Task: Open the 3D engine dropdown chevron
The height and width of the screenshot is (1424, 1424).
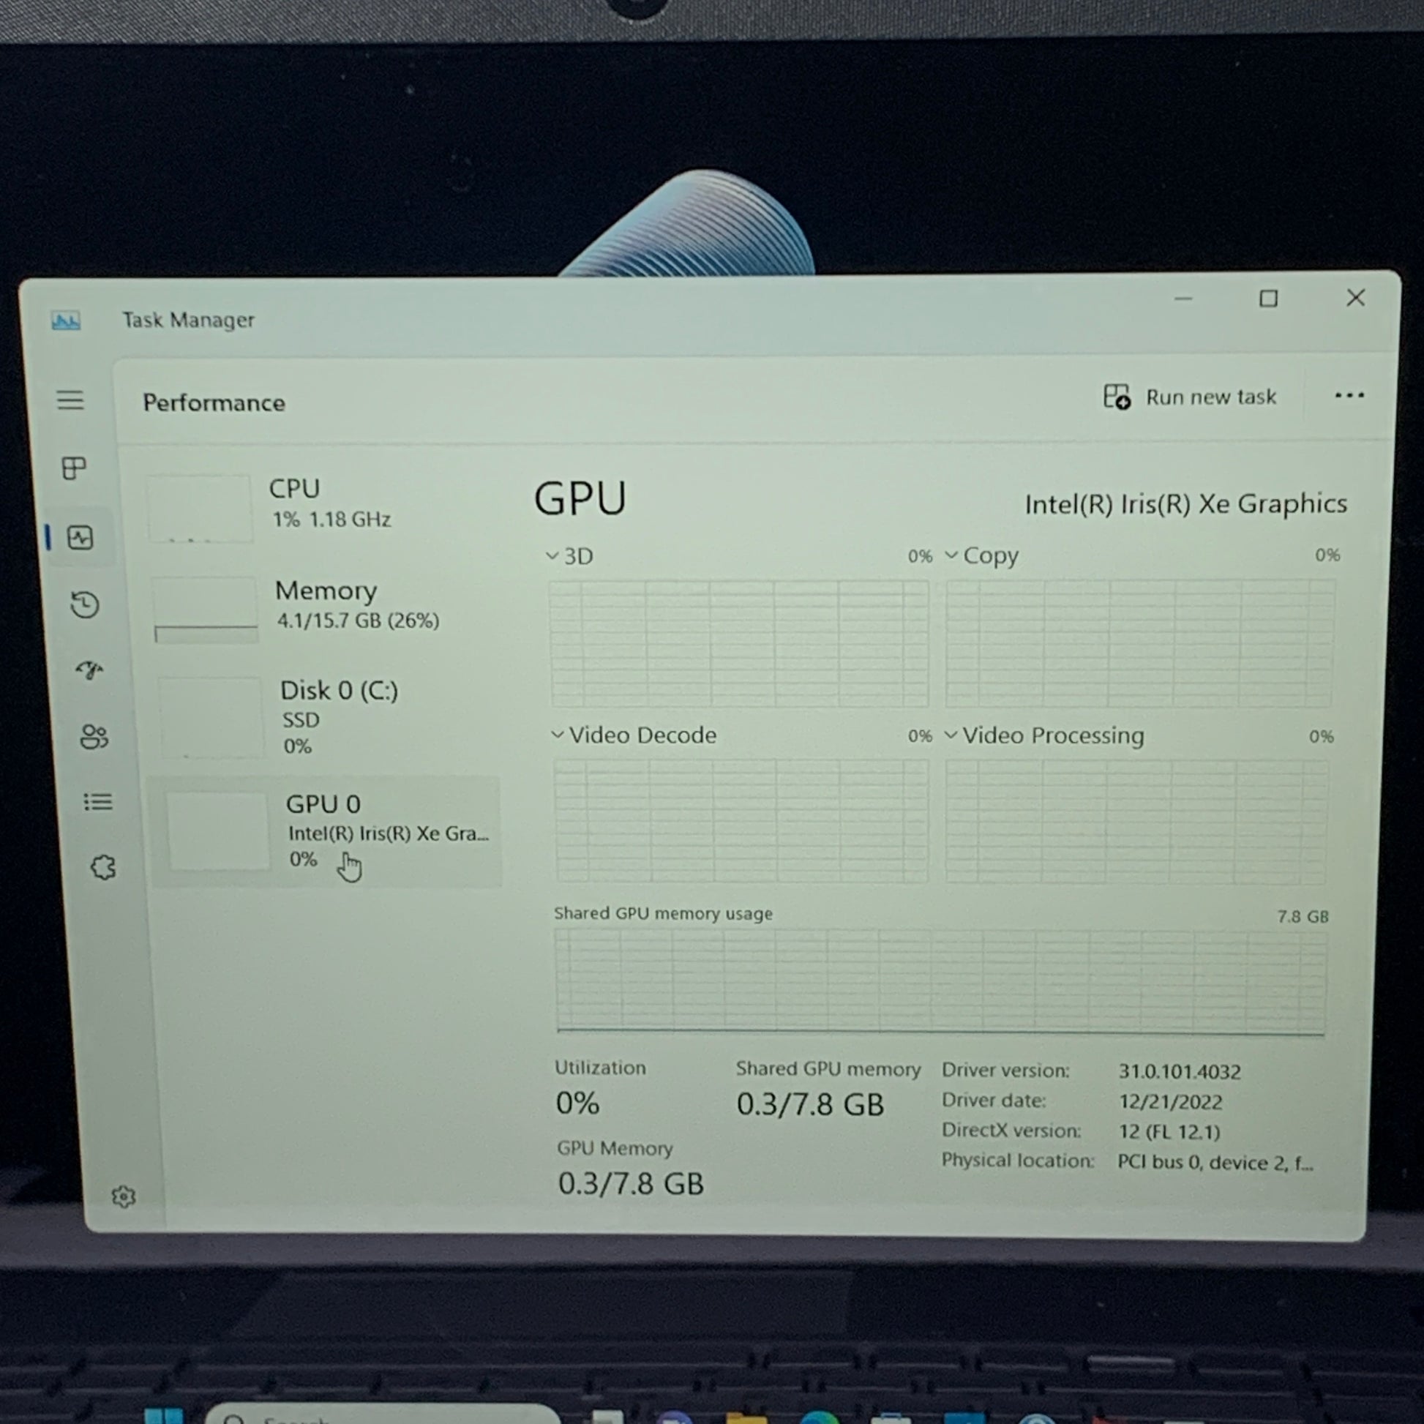Action: pyautogui.click(x=552, y=555)
